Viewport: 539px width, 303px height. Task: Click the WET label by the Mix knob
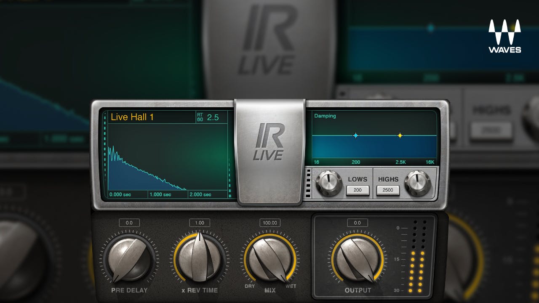(291, 286)
